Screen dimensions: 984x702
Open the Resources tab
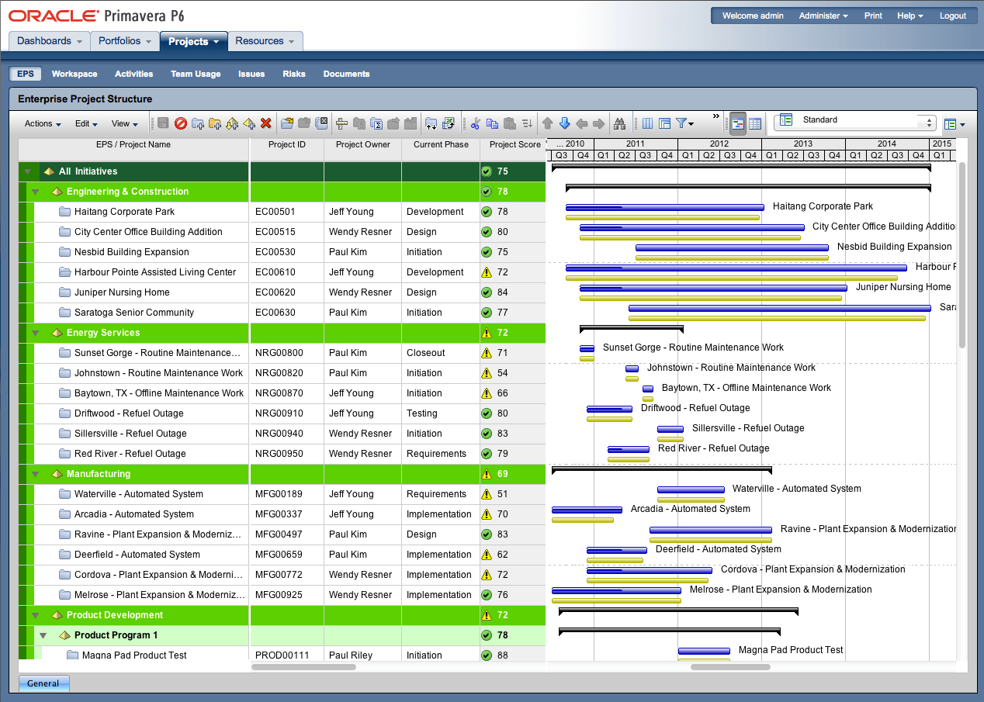click(265, 41)
